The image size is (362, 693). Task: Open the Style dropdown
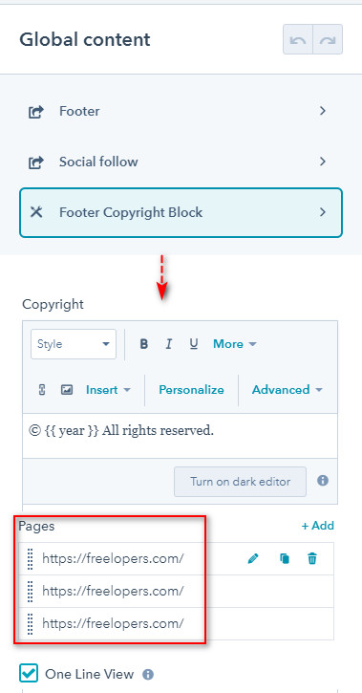tap(74, 344)
